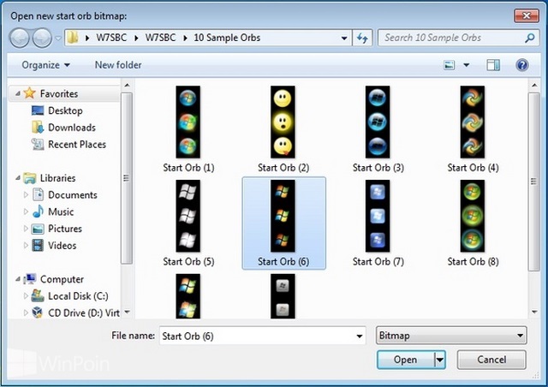Click the New folder button
This screenshot has width=548, height=387.
(x=118, y=65)
